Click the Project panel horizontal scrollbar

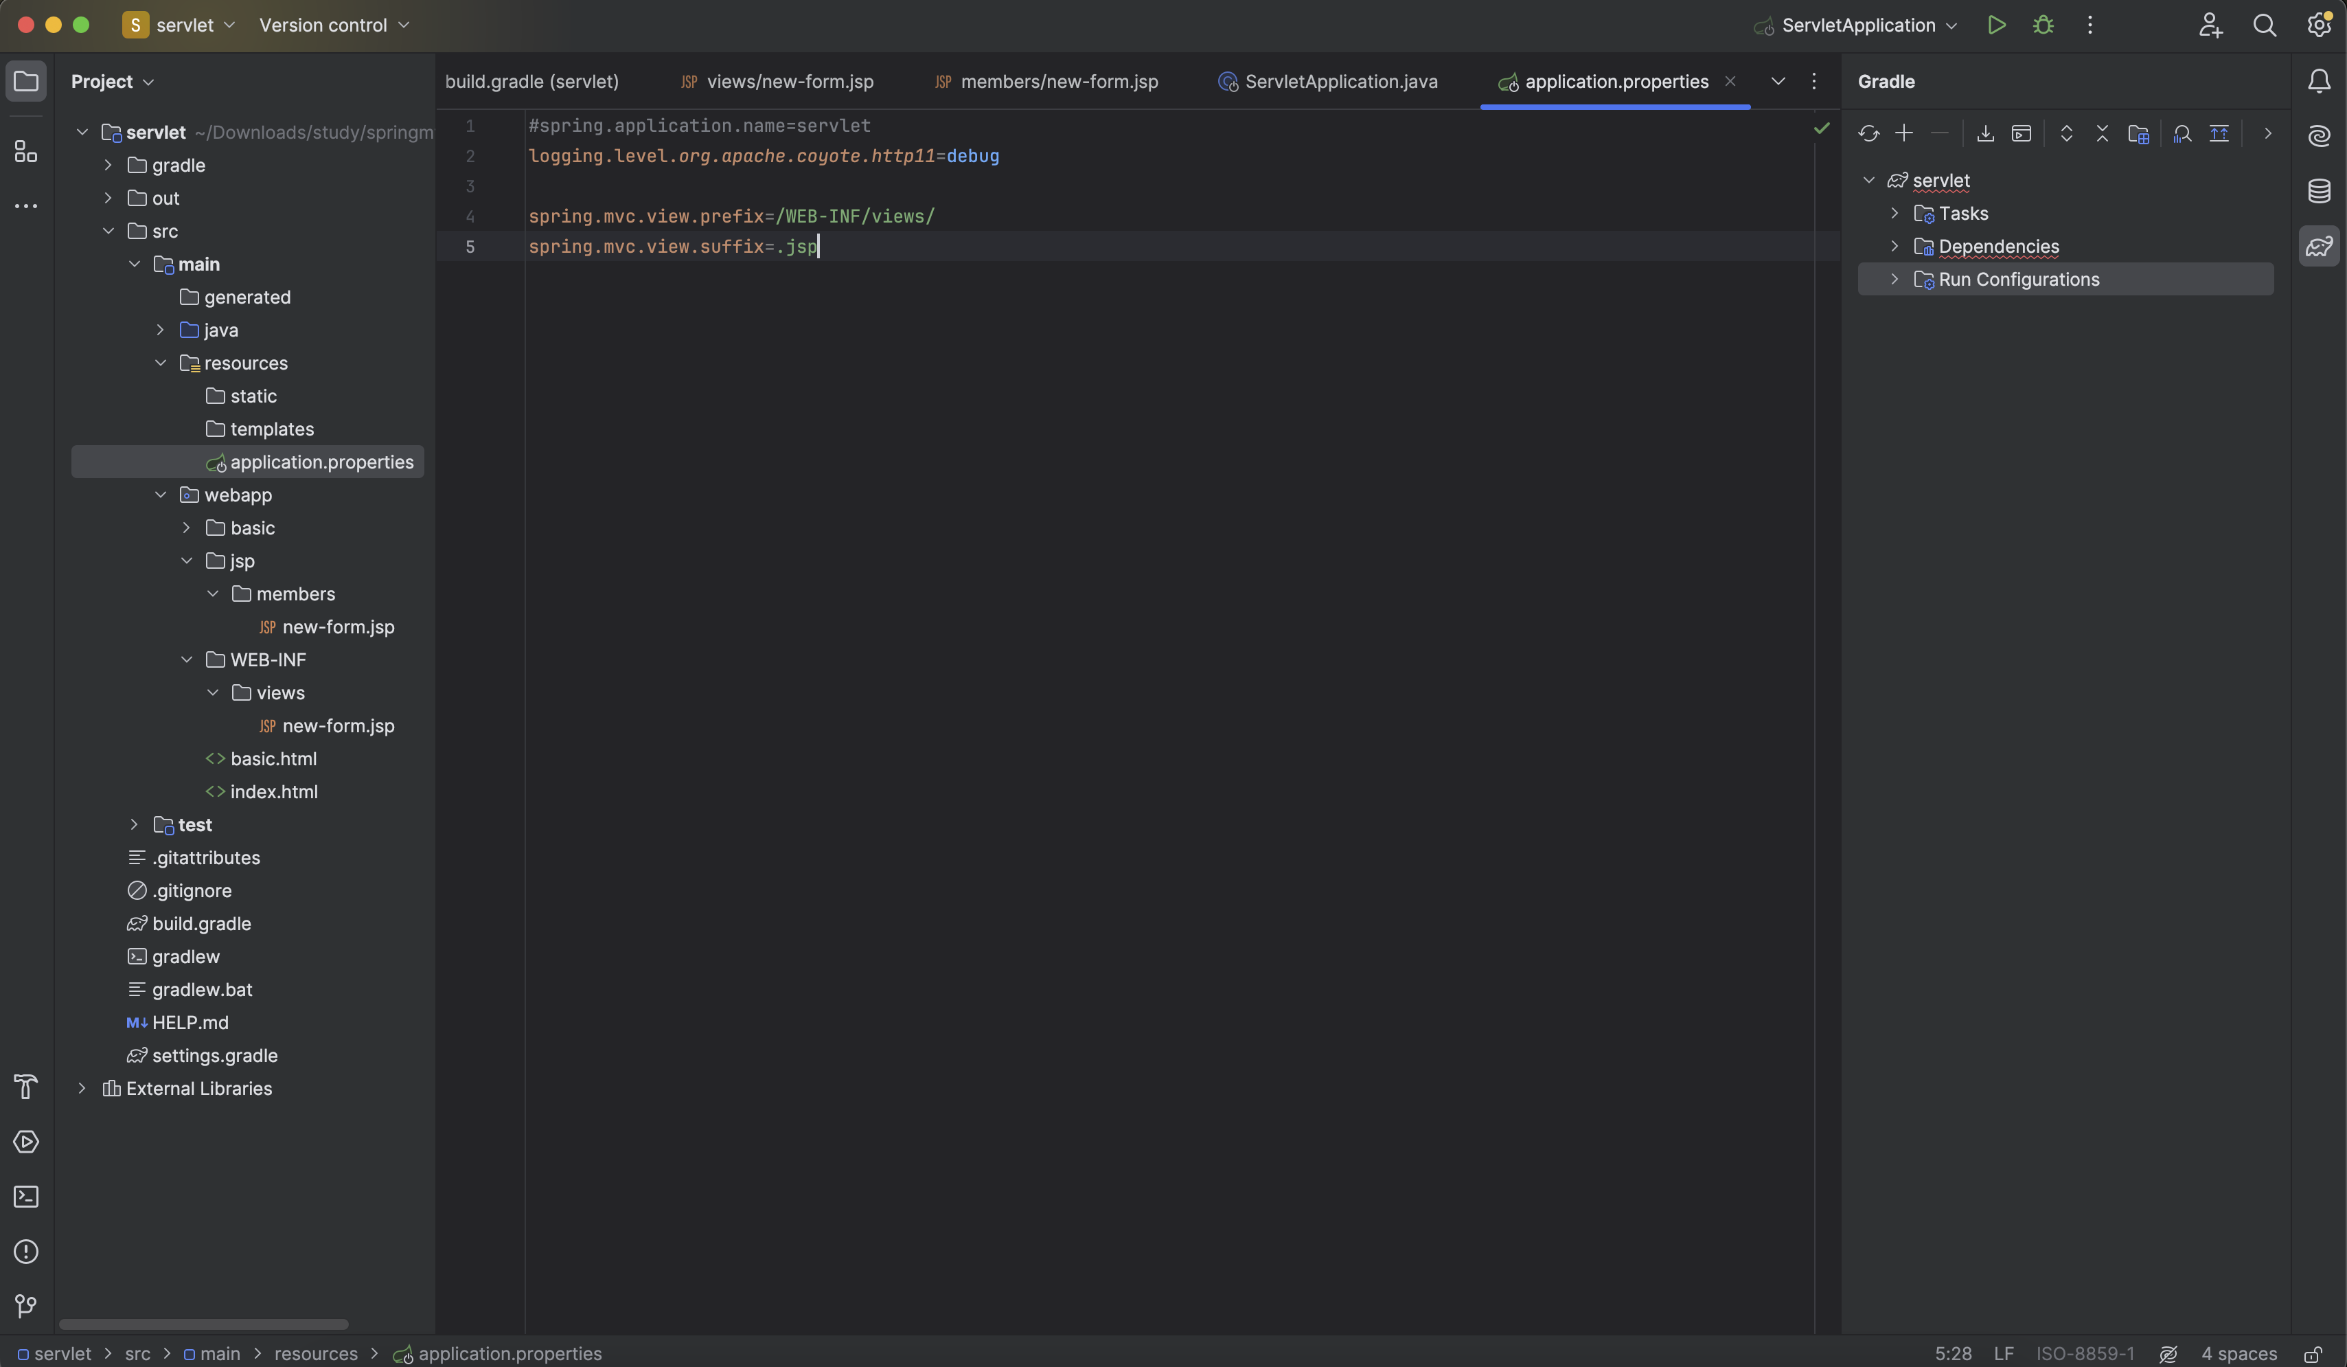coord(203,1324)
